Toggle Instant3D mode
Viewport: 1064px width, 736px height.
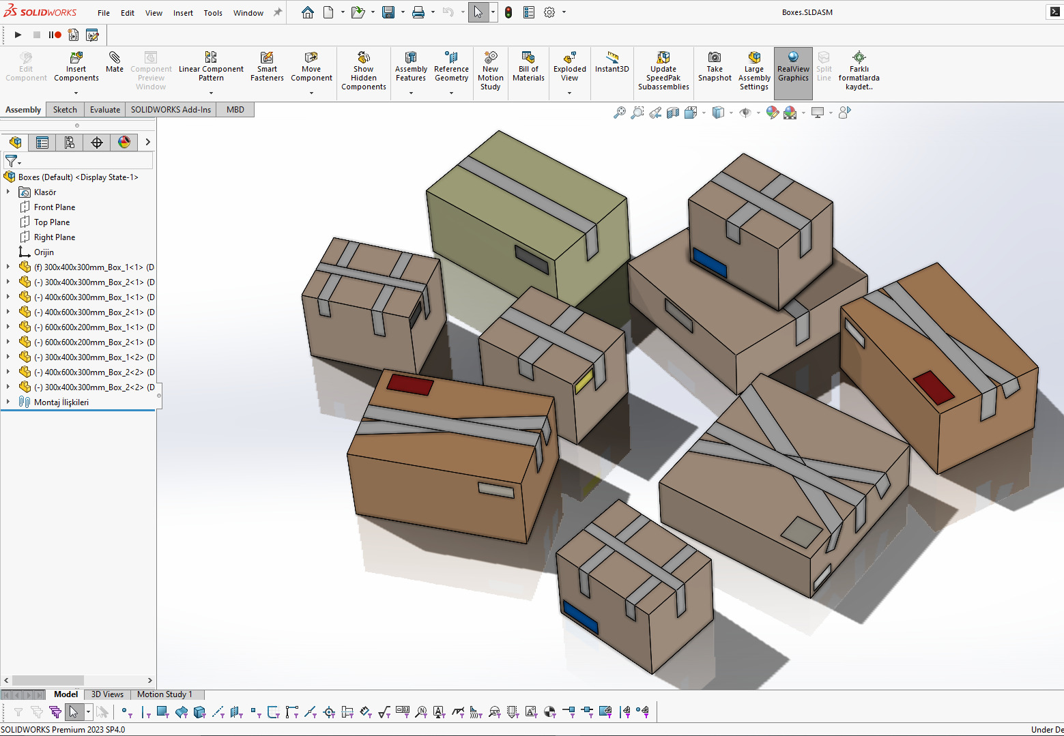click(x=612, y=61)
